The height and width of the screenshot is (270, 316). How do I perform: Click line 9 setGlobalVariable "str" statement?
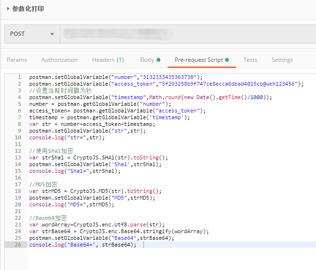88,131
